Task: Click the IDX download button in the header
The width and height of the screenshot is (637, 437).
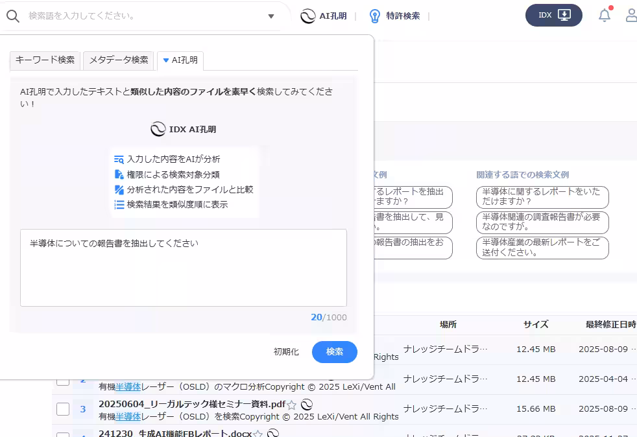Action: 553,14
